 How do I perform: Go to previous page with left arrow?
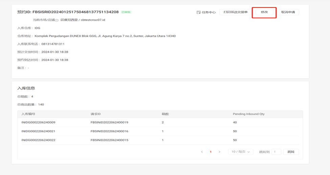[x=202, y=152]
